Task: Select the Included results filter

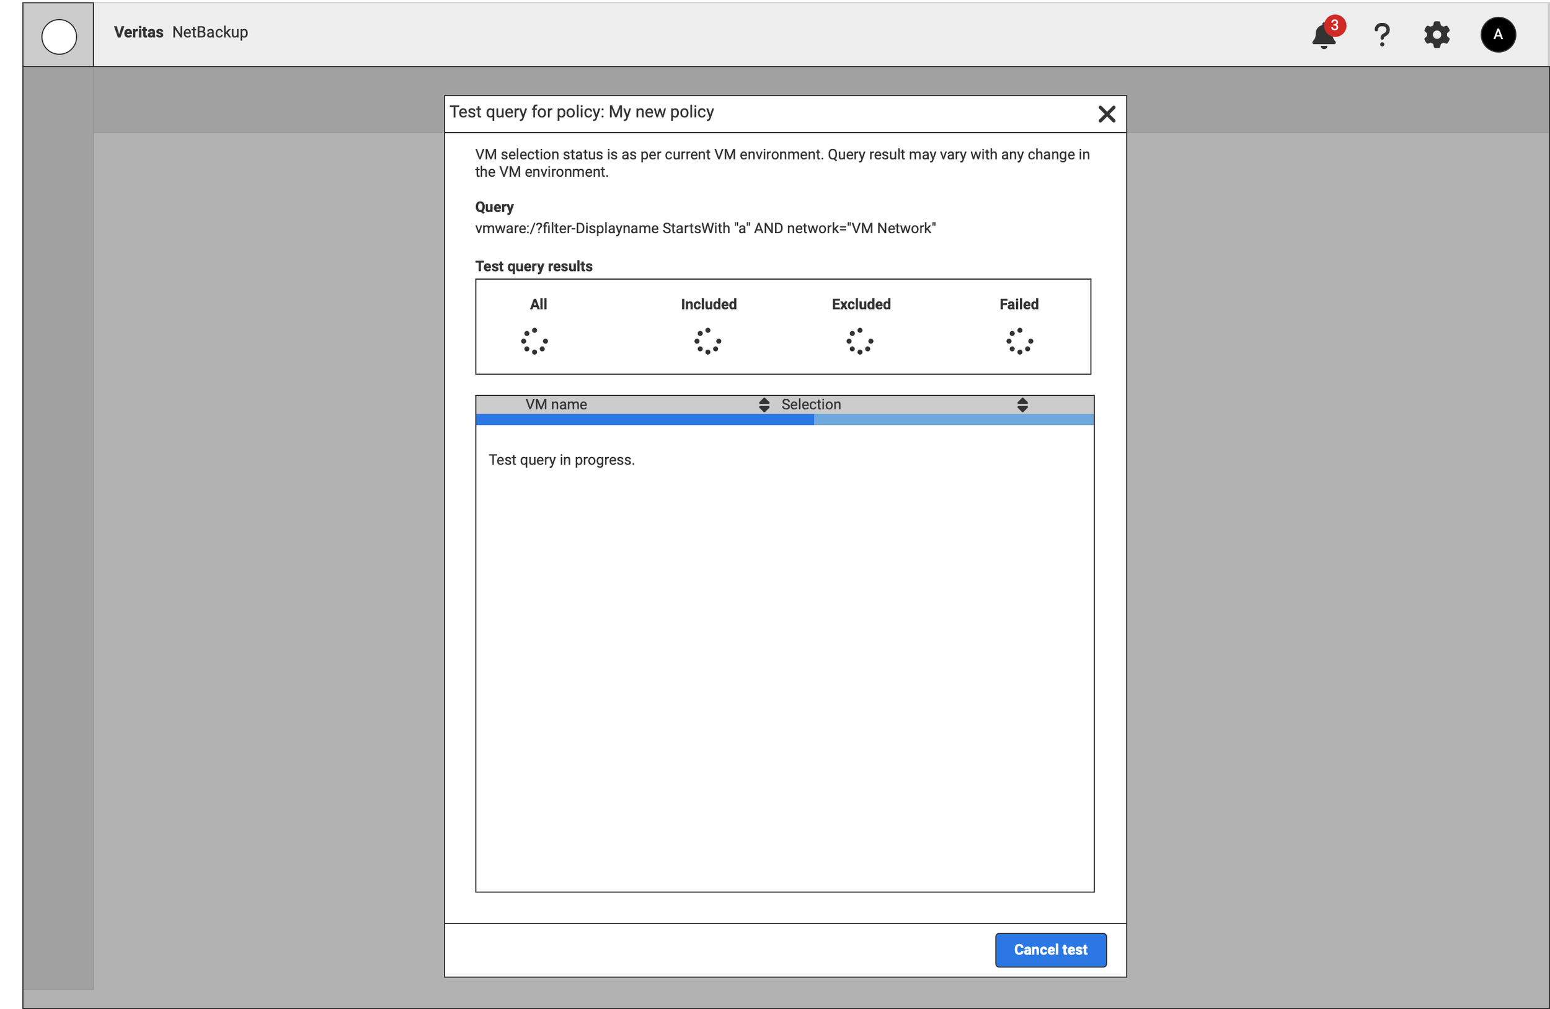Action: (708, 304)
